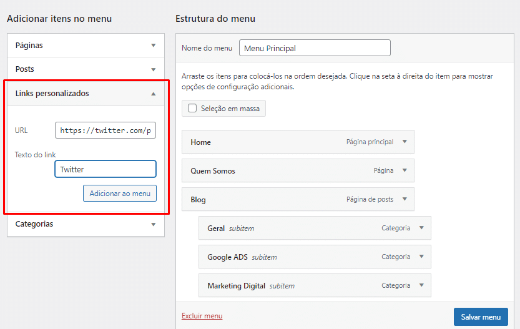
Task: Expand the Posts accordion arrow
Action: tap(153, 69)
